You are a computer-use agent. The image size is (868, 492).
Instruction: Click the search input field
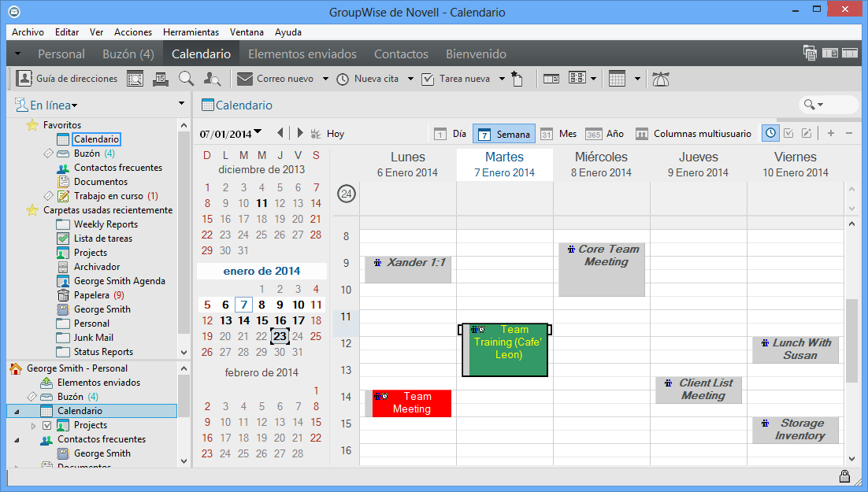click(840, 105)
